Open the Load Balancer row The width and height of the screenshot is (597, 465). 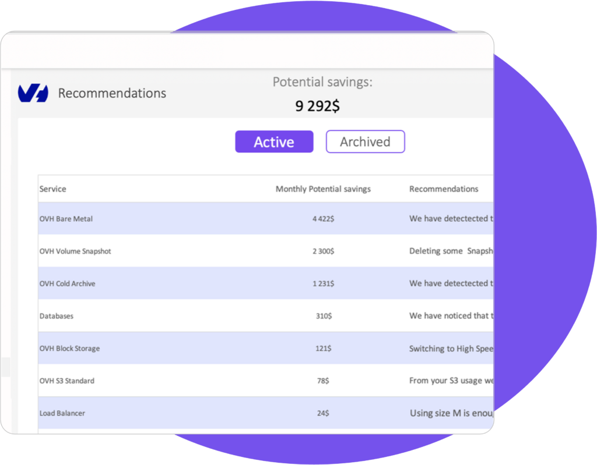pyautogui.click(x=266, y=413)
